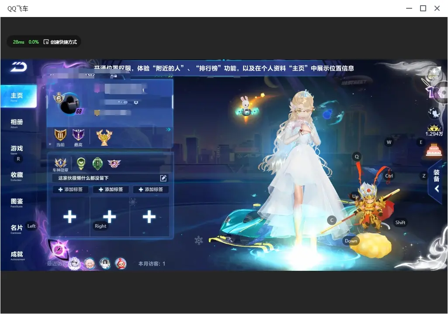This screenshot has width=448, height=314.
Task: Click the Down key overlay button
Action: pos(351,241)
